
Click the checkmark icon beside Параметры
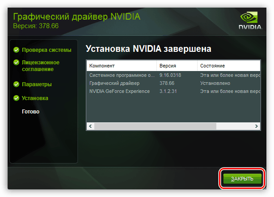16,84
